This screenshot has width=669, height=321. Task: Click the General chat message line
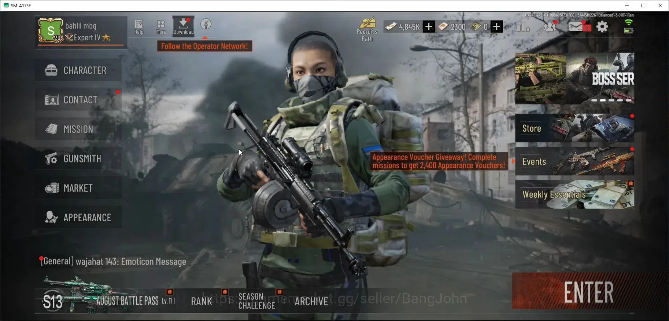(x=113, y=261)
